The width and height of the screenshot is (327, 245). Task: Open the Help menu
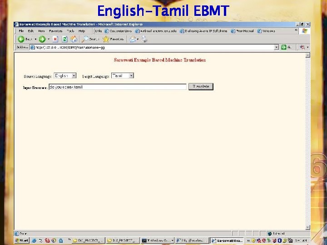(82, 31)
